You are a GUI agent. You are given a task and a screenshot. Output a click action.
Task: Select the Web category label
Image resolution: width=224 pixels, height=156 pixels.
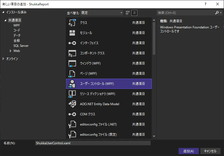tap(17, 51)
